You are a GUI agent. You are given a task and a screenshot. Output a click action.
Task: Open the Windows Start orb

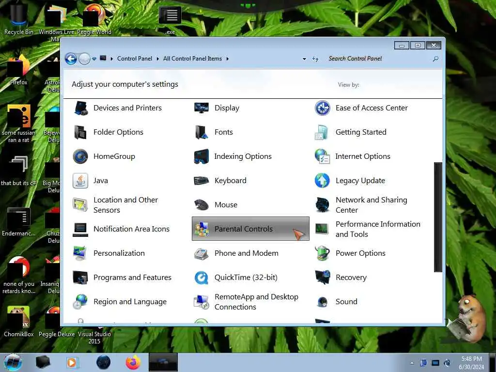click(x=12, y=362)
